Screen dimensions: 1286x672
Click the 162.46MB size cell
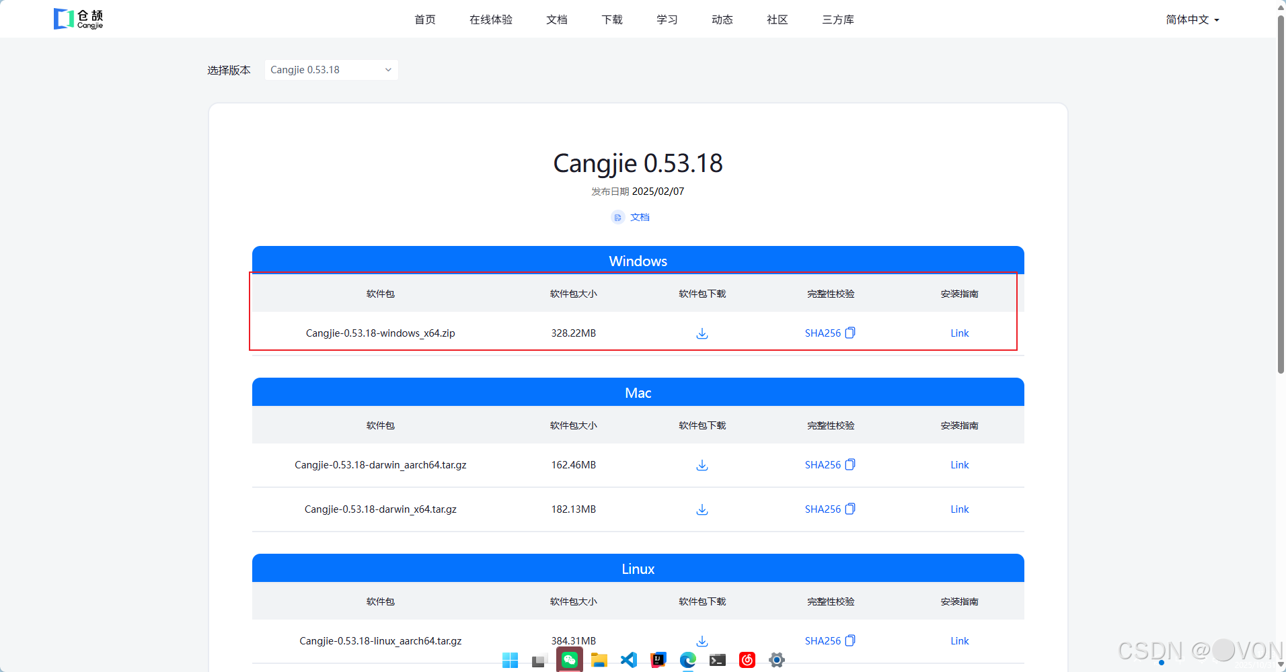pos(574,465)
